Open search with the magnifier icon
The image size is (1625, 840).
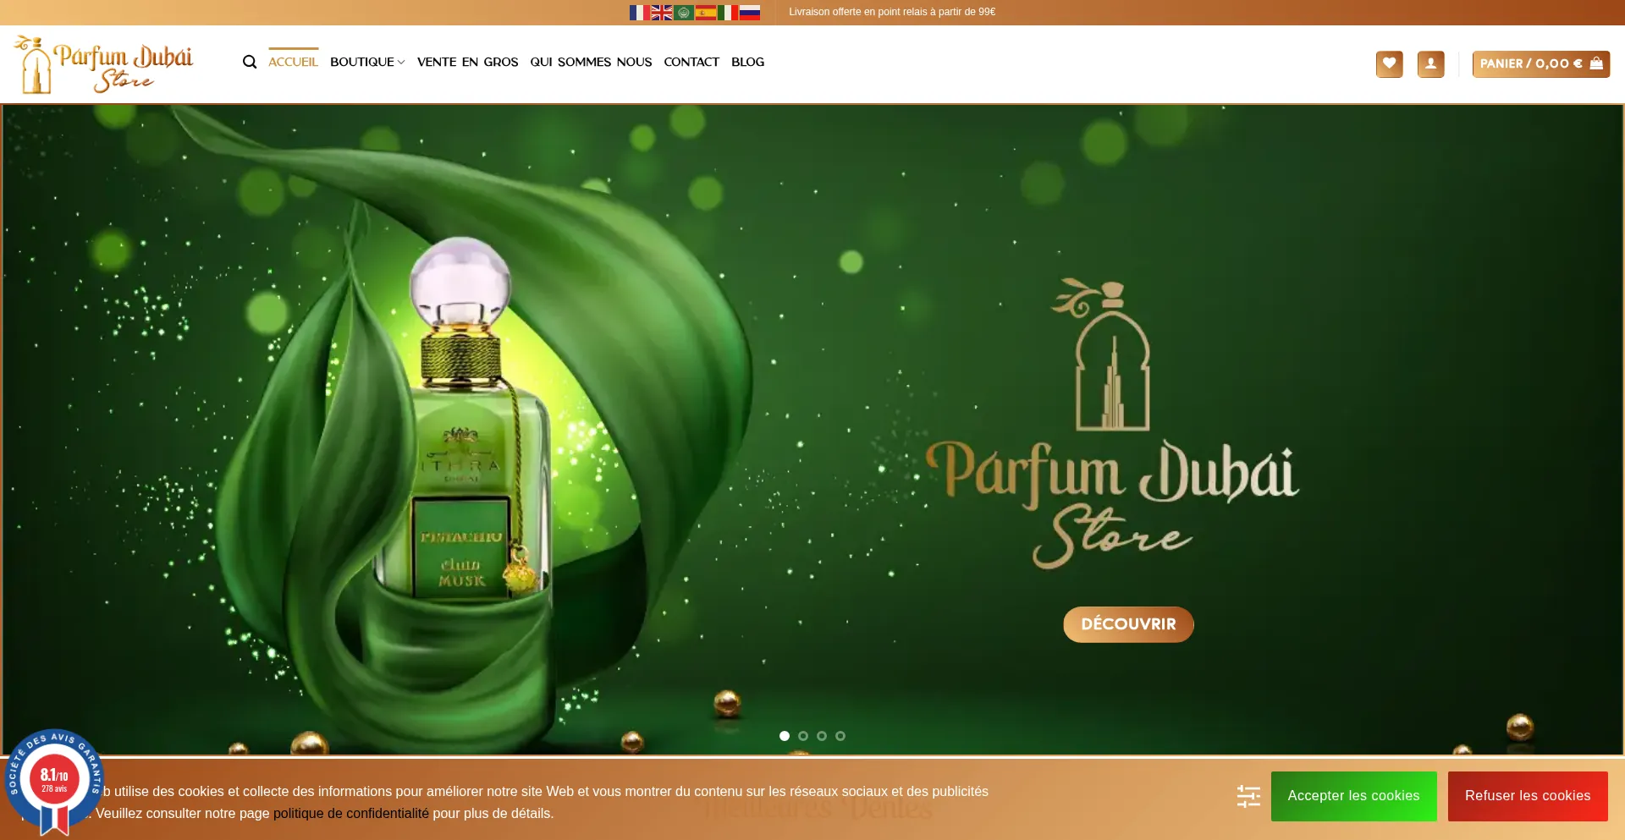click(250, 63)
